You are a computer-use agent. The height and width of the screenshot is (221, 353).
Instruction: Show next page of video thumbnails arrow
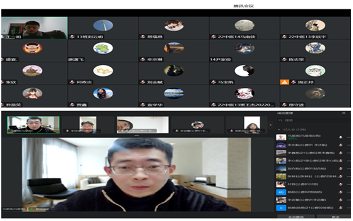coord(270,125)
